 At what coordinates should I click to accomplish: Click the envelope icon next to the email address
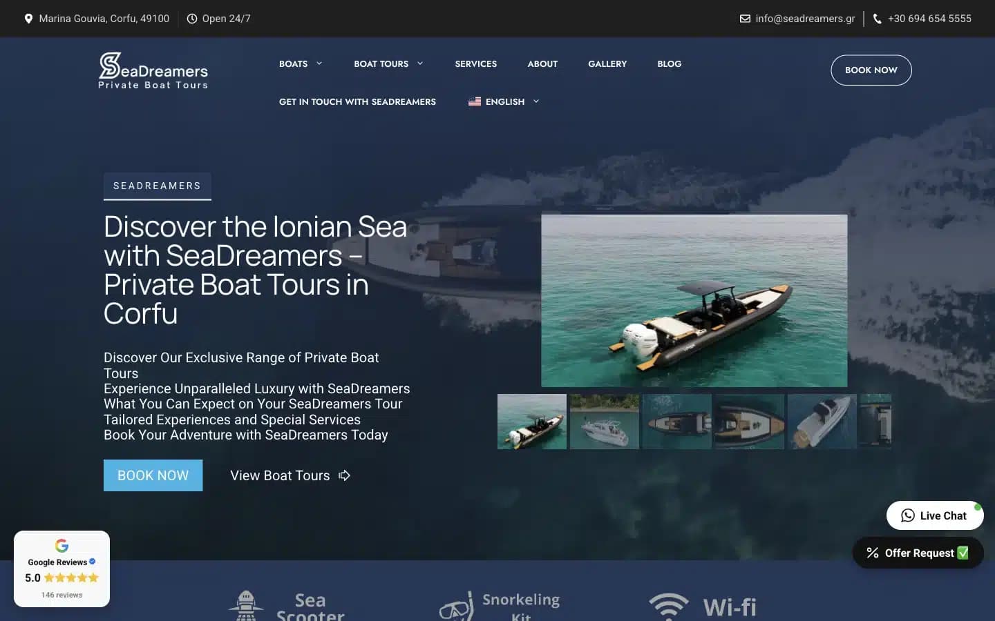click(745, 19)
